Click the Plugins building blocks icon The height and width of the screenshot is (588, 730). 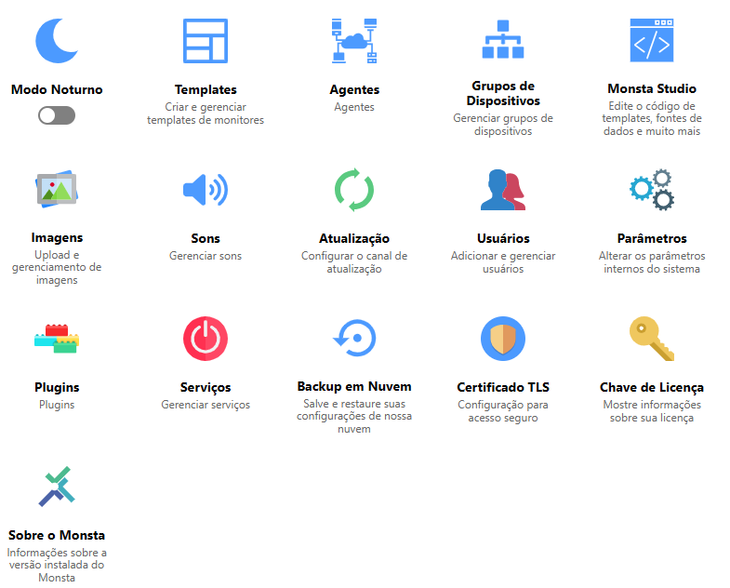(x=57, y=339)
